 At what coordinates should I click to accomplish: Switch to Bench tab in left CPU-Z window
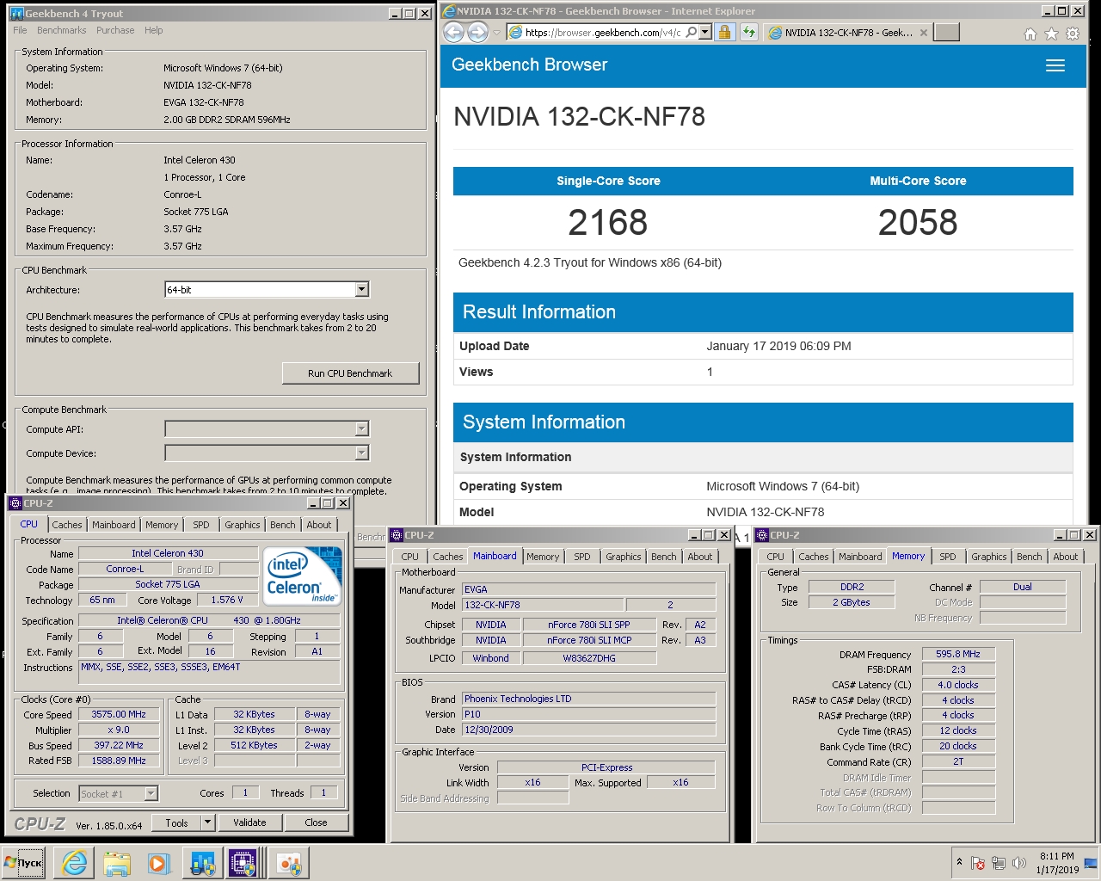point(283,525)
